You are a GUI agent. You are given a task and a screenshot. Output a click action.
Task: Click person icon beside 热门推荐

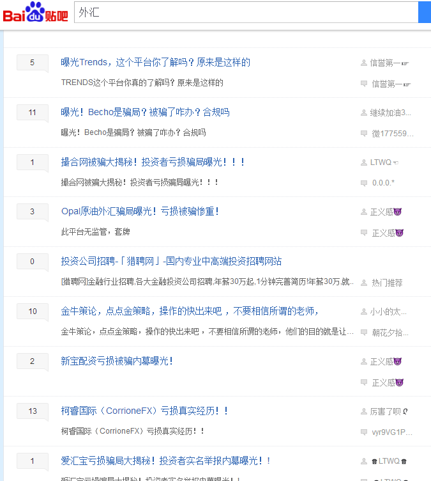(x=364, y=283)
